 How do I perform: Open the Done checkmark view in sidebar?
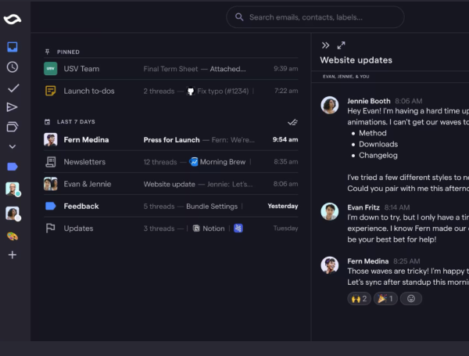coord(13,88)
